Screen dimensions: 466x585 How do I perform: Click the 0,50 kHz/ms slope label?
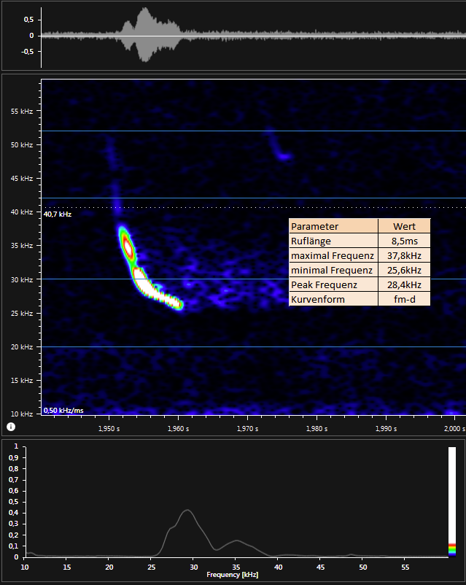click(63, 410)
